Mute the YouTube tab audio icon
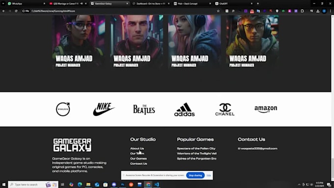Image resolution: width=334 pixels, height=188 pixels. pos(82,3)
